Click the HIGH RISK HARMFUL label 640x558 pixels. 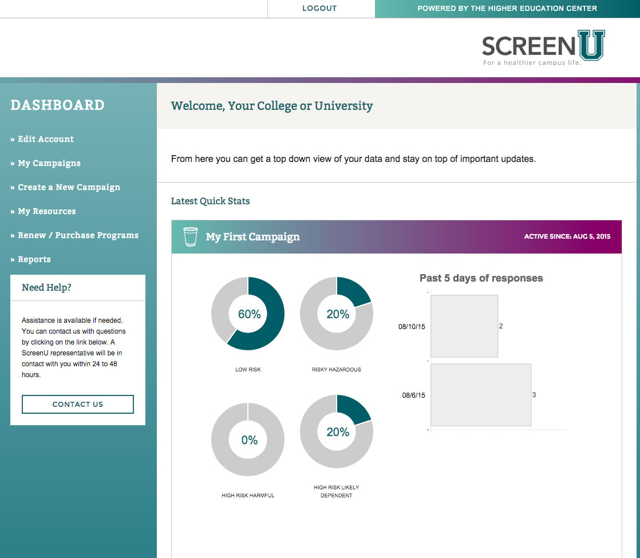pyautogui.click(x=248, y=495)
